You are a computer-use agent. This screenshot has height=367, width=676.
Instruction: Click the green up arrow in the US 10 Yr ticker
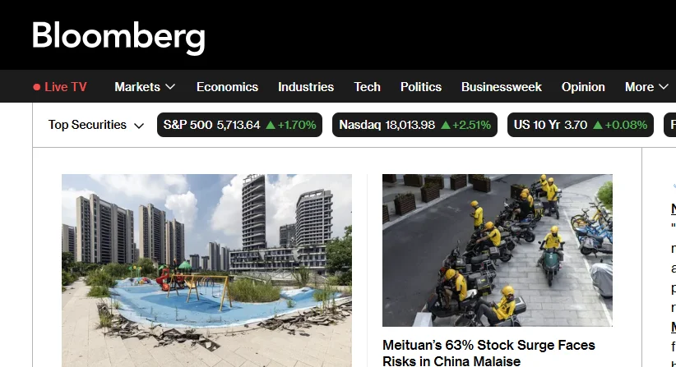598,125
